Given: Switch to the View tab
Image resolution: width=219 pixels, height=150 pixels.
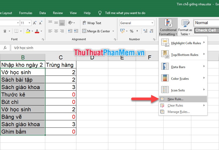Looking at the screenshot, I should [73, 13].
